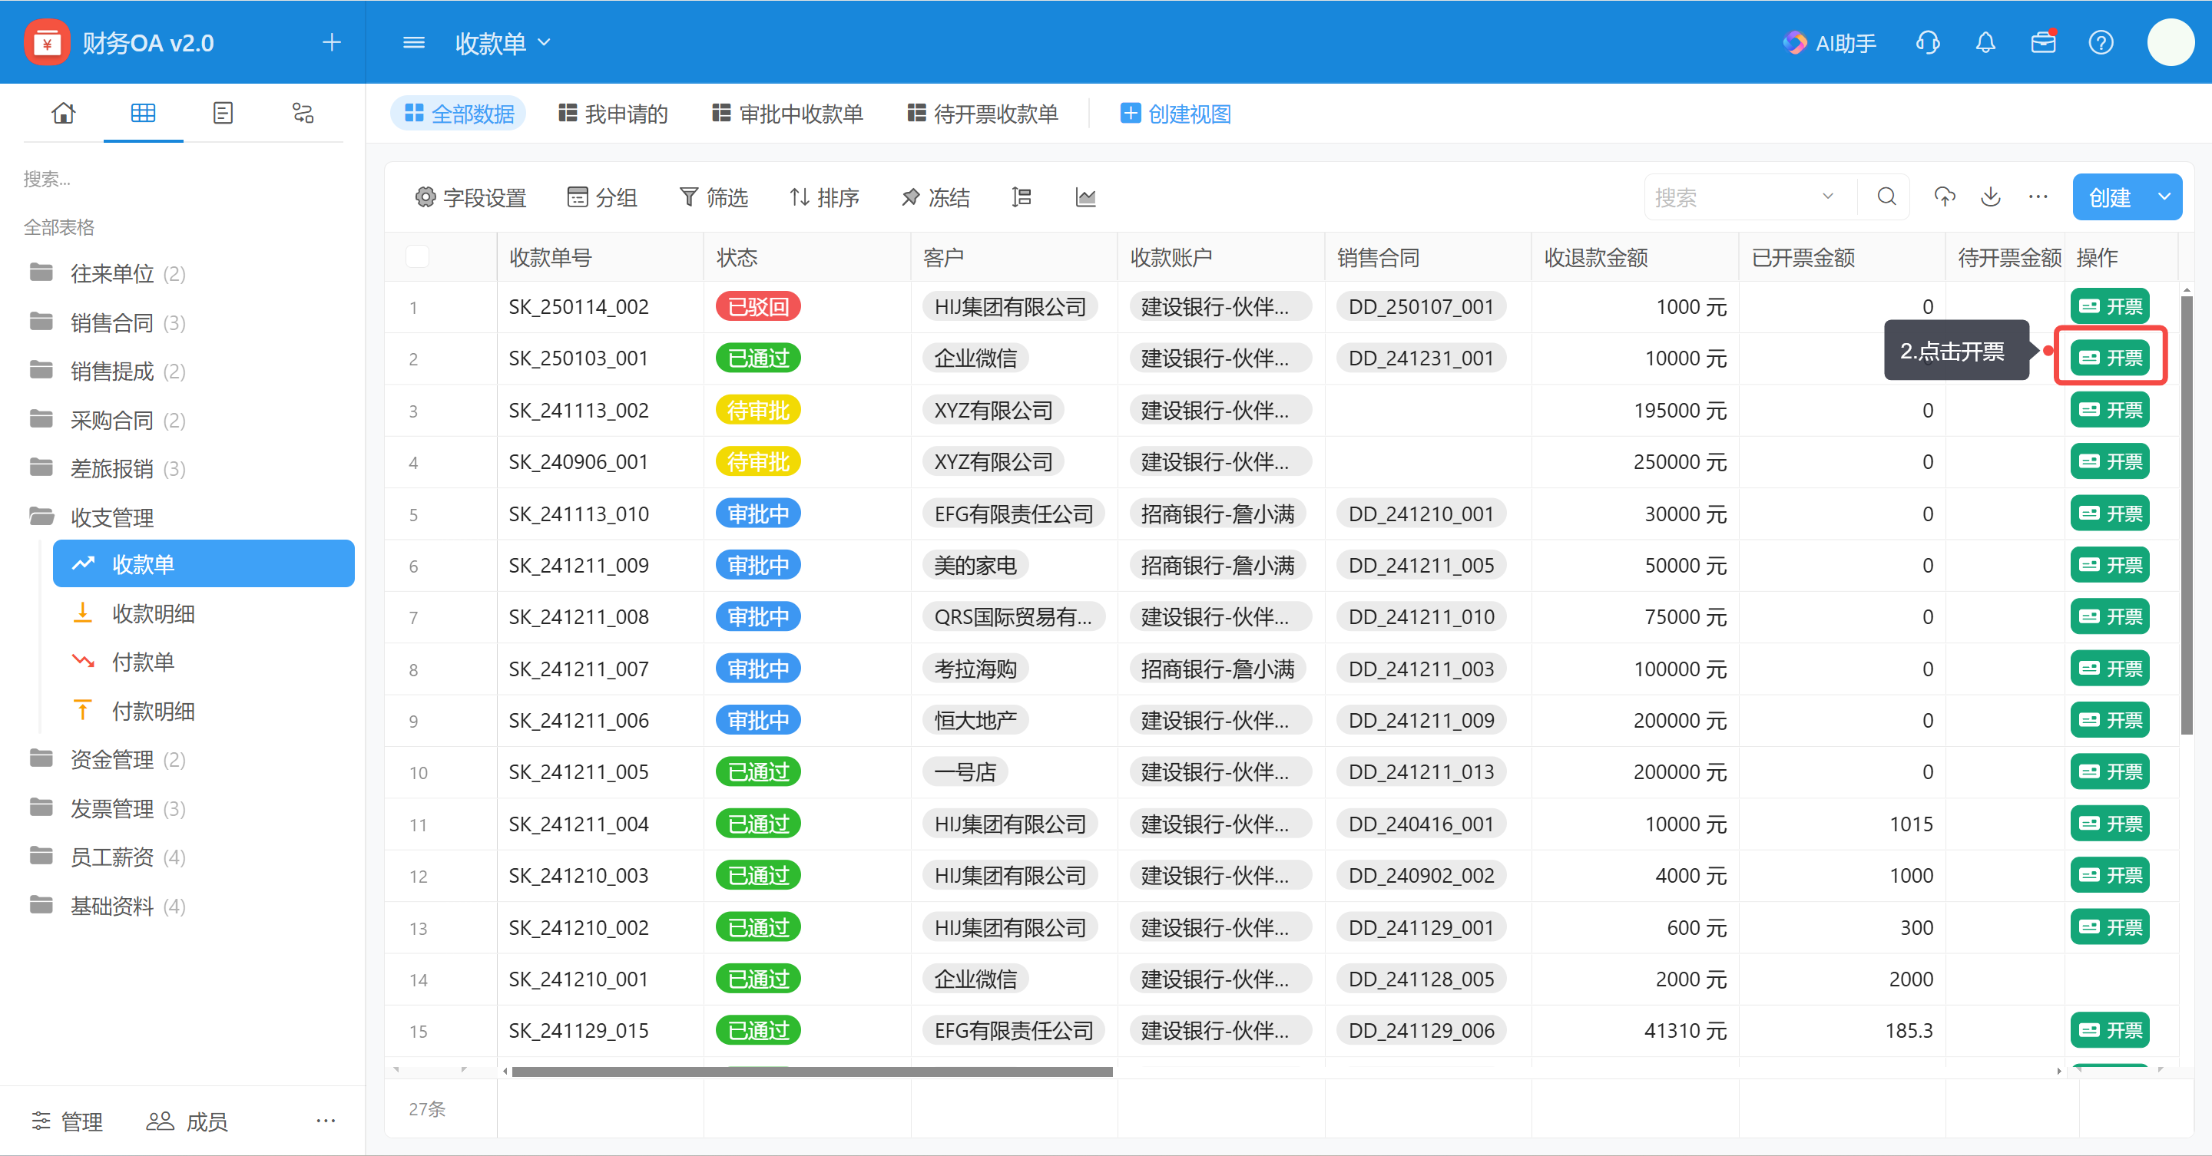Expand the 收款单 title dropdown
This screenshot has width=2212, height=1156.
pyautogui.click(x=544, y=42)
